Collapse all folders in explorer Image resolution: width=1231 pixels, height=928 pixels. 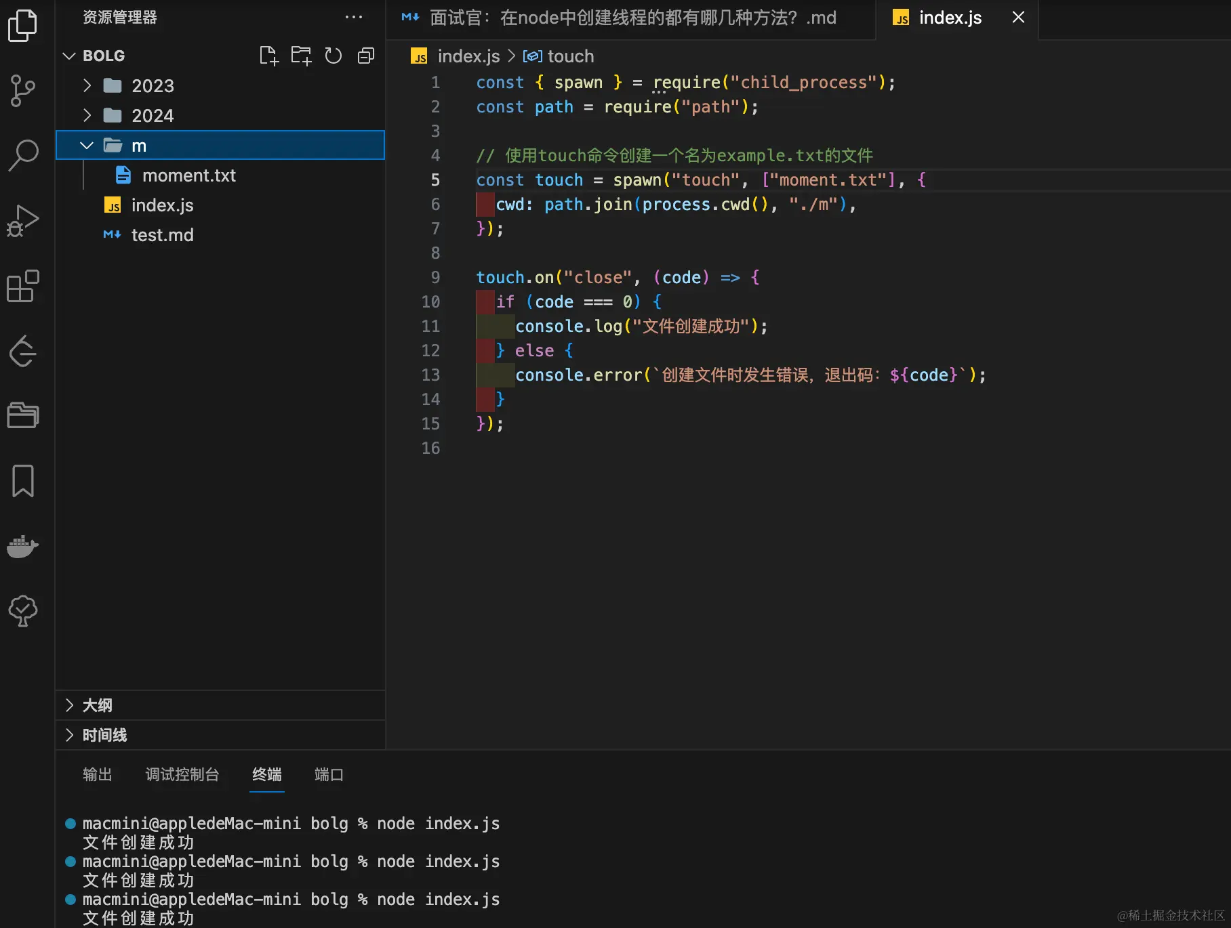366,56
